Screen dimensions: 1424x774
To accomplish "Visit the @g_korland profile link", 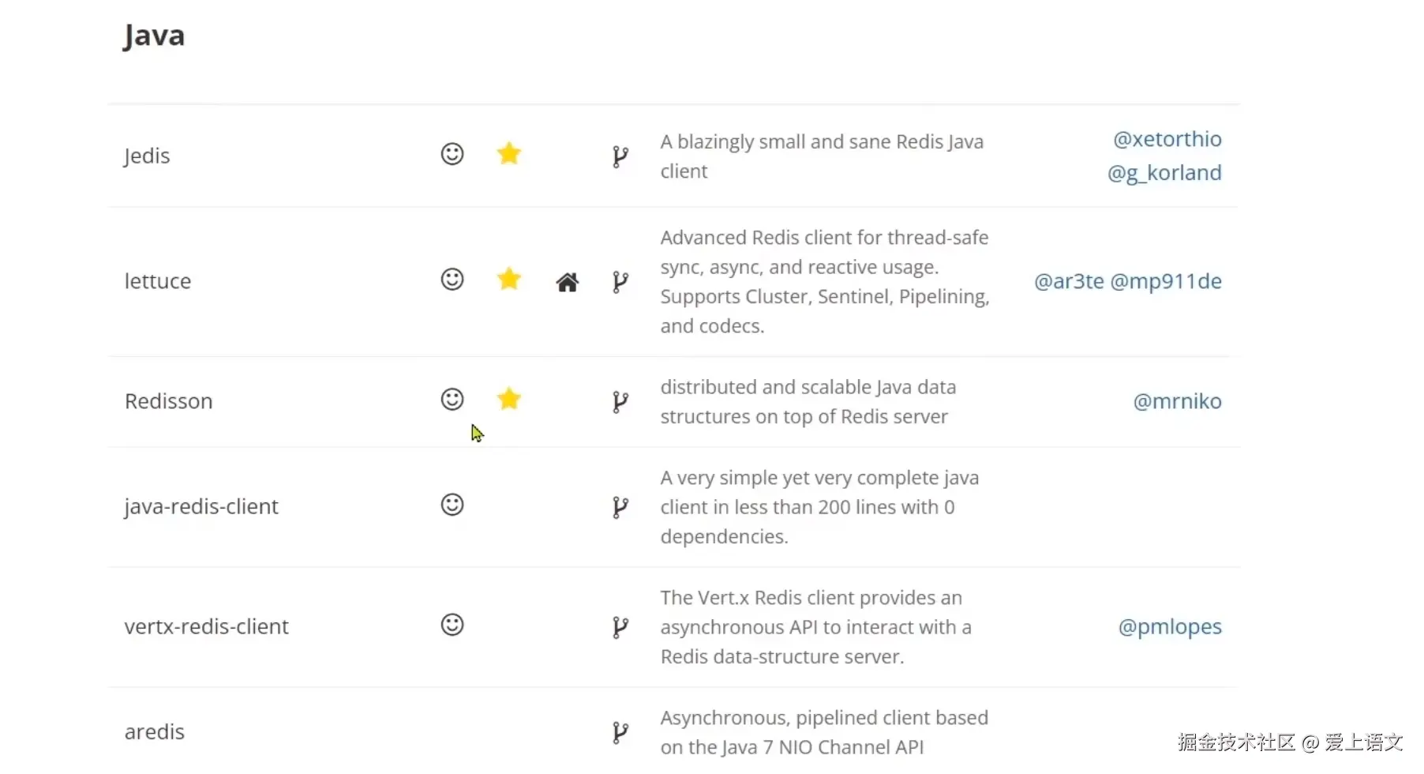I will point(1164,173).
